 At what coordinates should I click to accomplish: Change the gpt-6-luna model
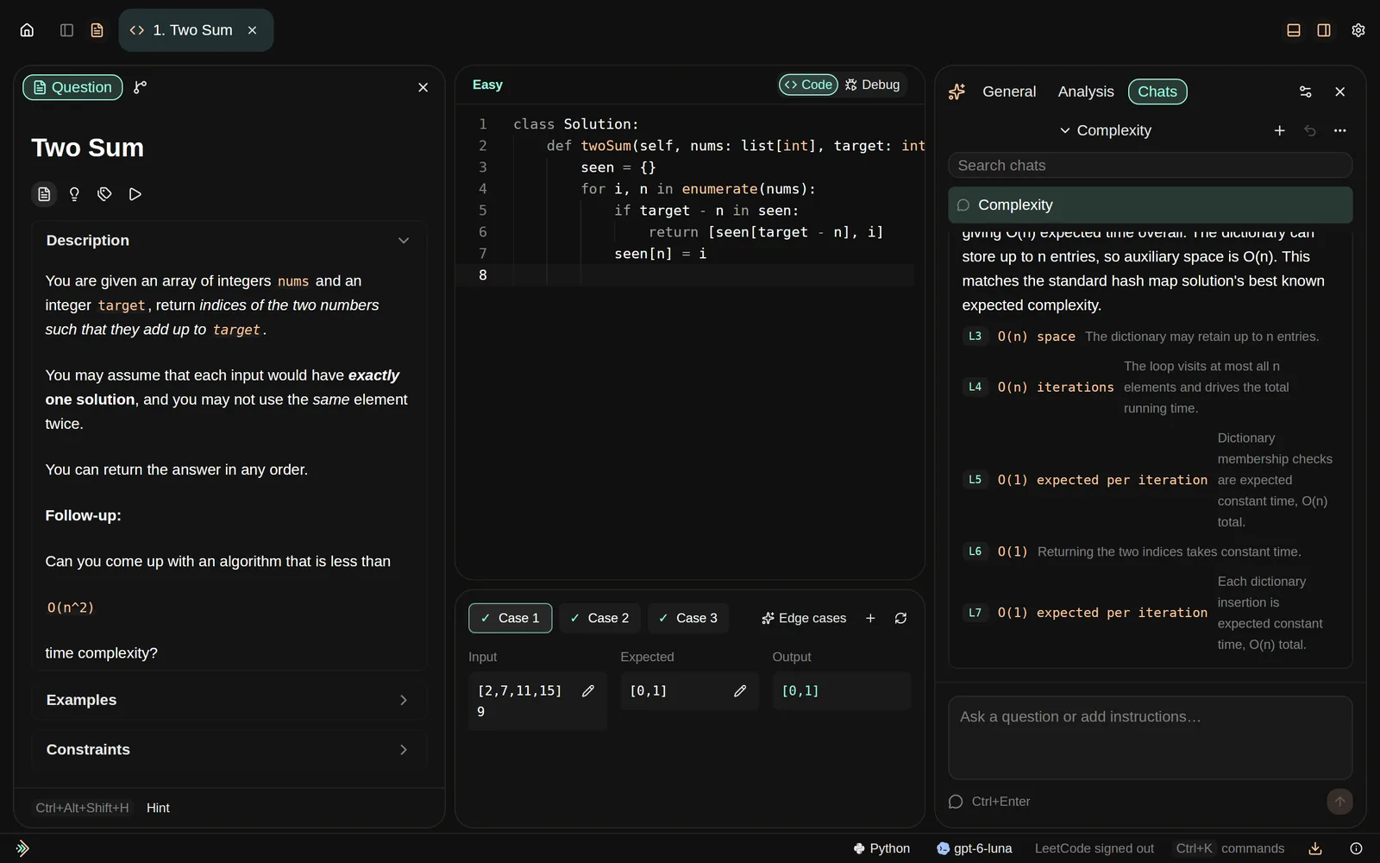(975, 848)
